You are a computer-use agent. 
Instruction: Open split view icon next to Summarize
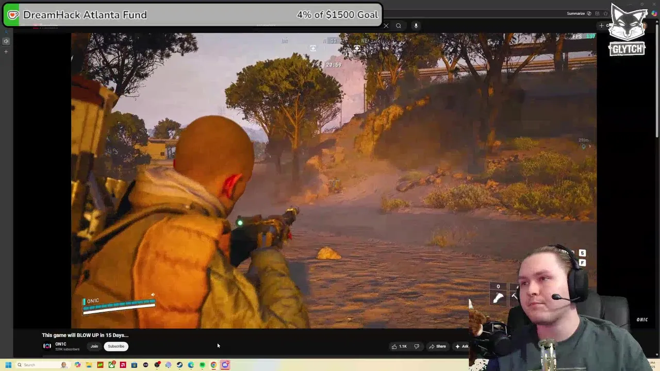click(x=597, y=13)
